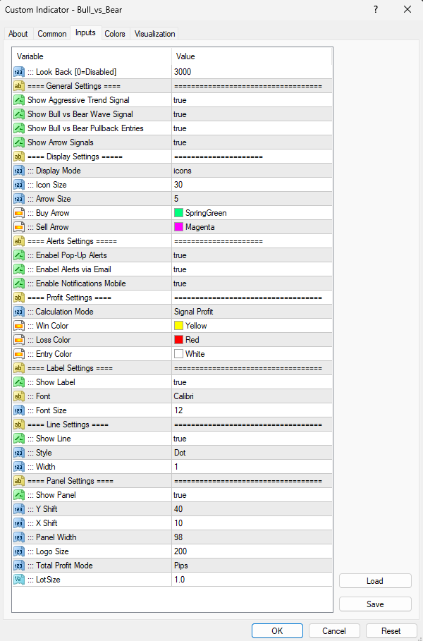
Task: Click the string icon beside General Settings
Action: (x=19, y=86)
